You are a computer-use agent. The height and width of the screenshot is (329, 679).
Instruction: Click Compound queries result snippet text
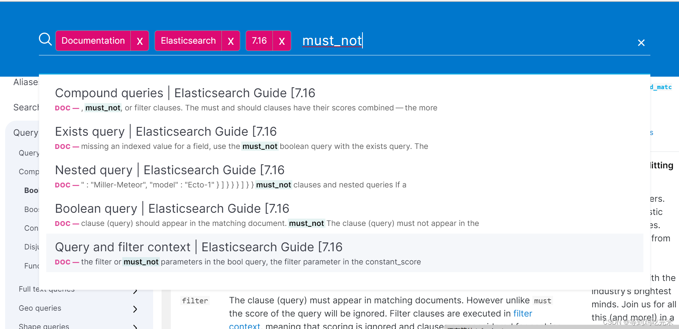click(259, 108)
